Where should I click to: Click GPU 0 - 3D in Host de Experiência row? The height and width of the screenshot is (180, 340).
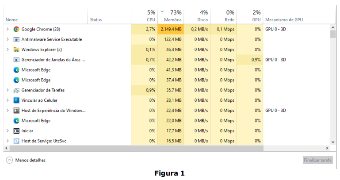pos(275,111)
